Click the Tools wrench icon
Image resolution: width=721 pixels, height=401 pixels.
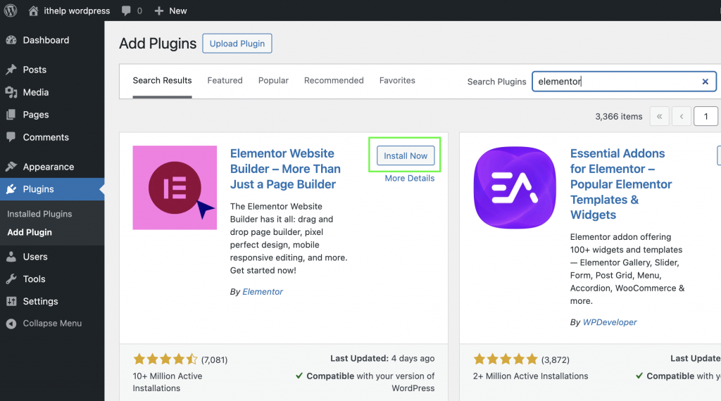(x=11, y=279)
